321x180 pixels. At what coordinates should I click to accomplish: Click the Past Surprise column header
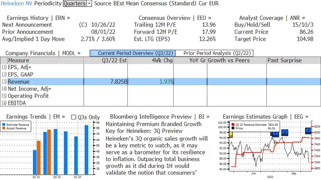293,61
